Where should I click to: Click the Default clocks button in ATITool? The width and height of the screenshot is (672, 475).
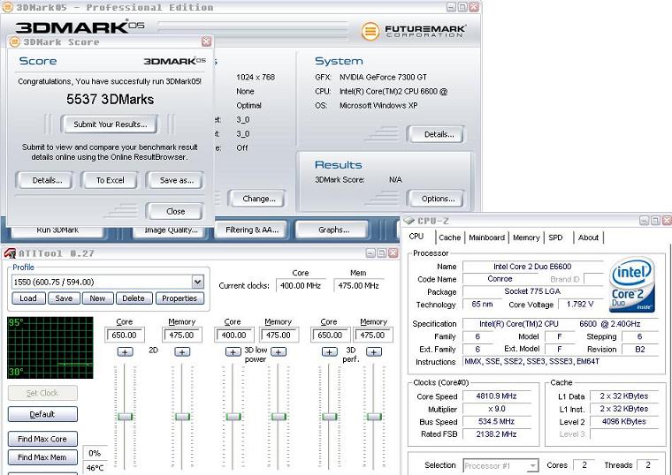[42, 414]
